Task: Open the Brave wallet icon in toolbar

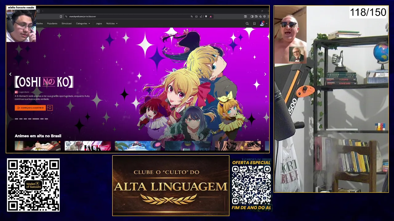Action: tap(256, 17)
